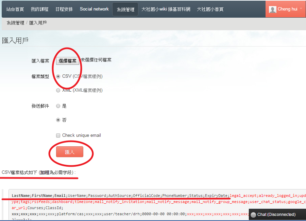Open the CSV檔案樣例 example link

coord(87,76)
